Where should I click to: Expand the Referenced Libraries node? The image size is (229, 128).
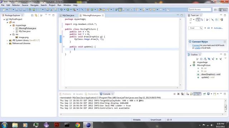(7, 43)
